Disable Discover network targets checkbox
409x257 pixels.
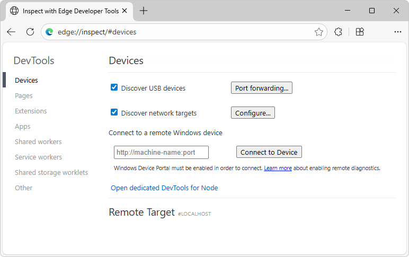(x=114, y=112)
